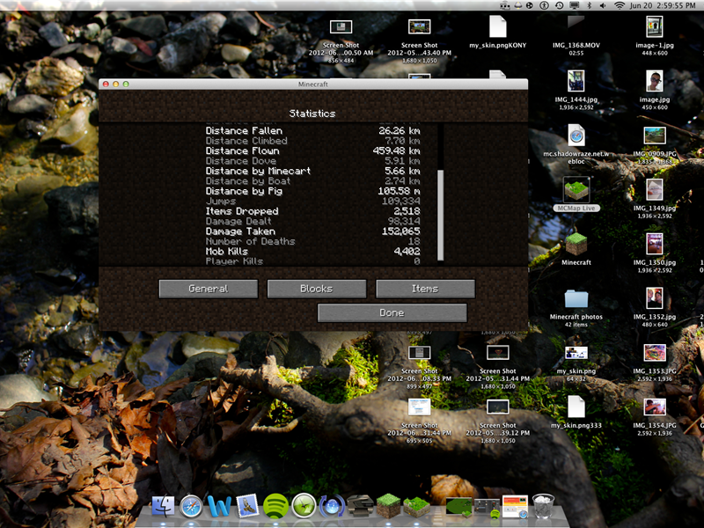Screen dimensions: 704x528
Task: Open the Time Machine menu bar icon
Action: tap(559, 5)
